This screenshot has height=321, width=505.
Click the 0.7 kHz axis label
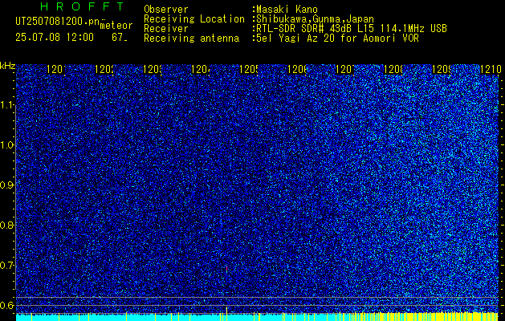click(8, 266)
